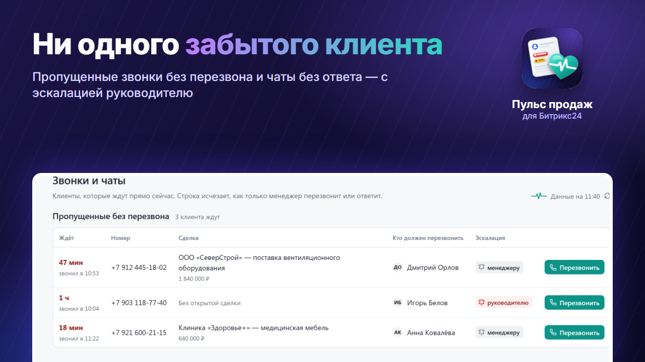Call back +7 912 445-18-02 with Перезвонить
The image size is (645, 362).
click(x=574, y=267)
